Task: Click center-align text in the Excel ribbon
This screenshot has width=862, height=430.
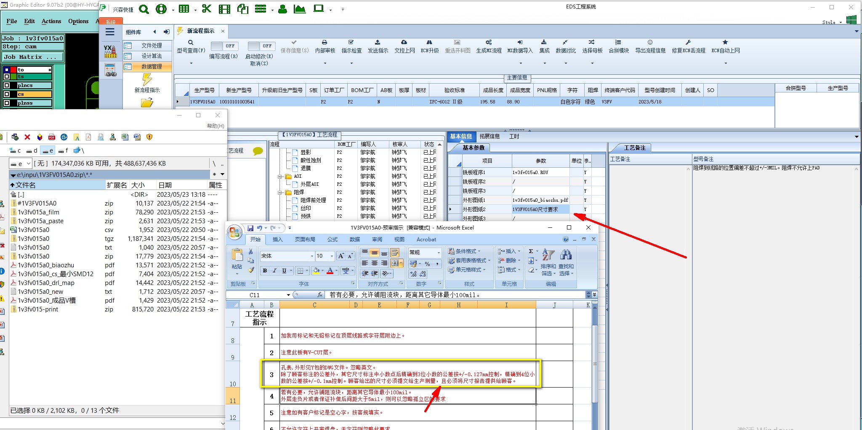Action: (375, 263)
